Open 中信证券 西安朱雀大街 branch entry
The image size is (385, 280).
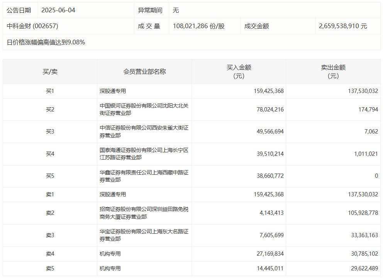click(x=144, y=132)
